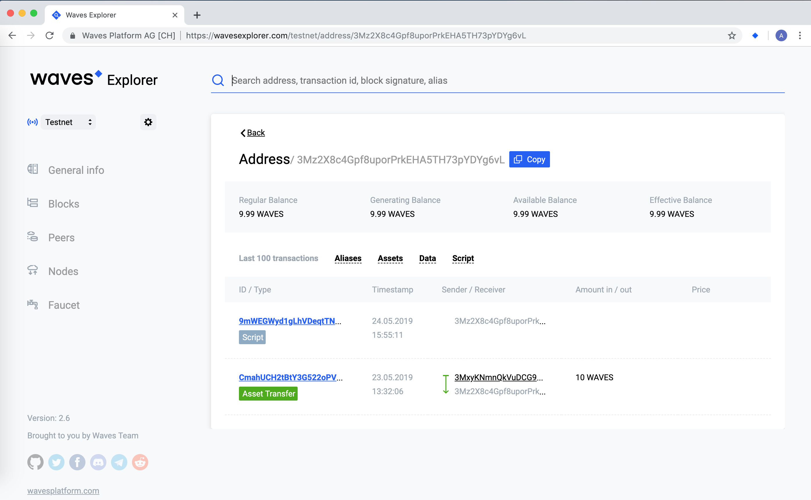Click the search magnifier icon
This screenshot has height=500, width=811.
click(218, 80)
